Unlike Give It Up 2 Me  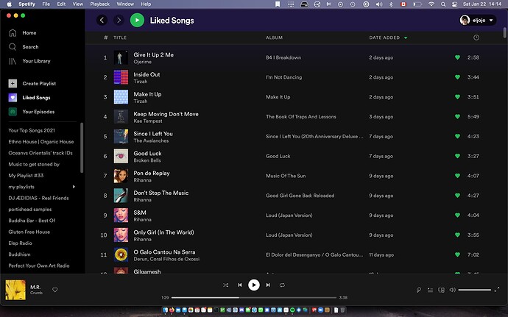[457, 57]
